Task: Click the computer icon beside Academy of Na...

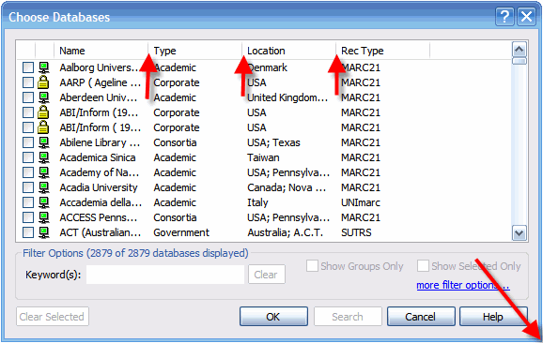Action: click(43, 172)
